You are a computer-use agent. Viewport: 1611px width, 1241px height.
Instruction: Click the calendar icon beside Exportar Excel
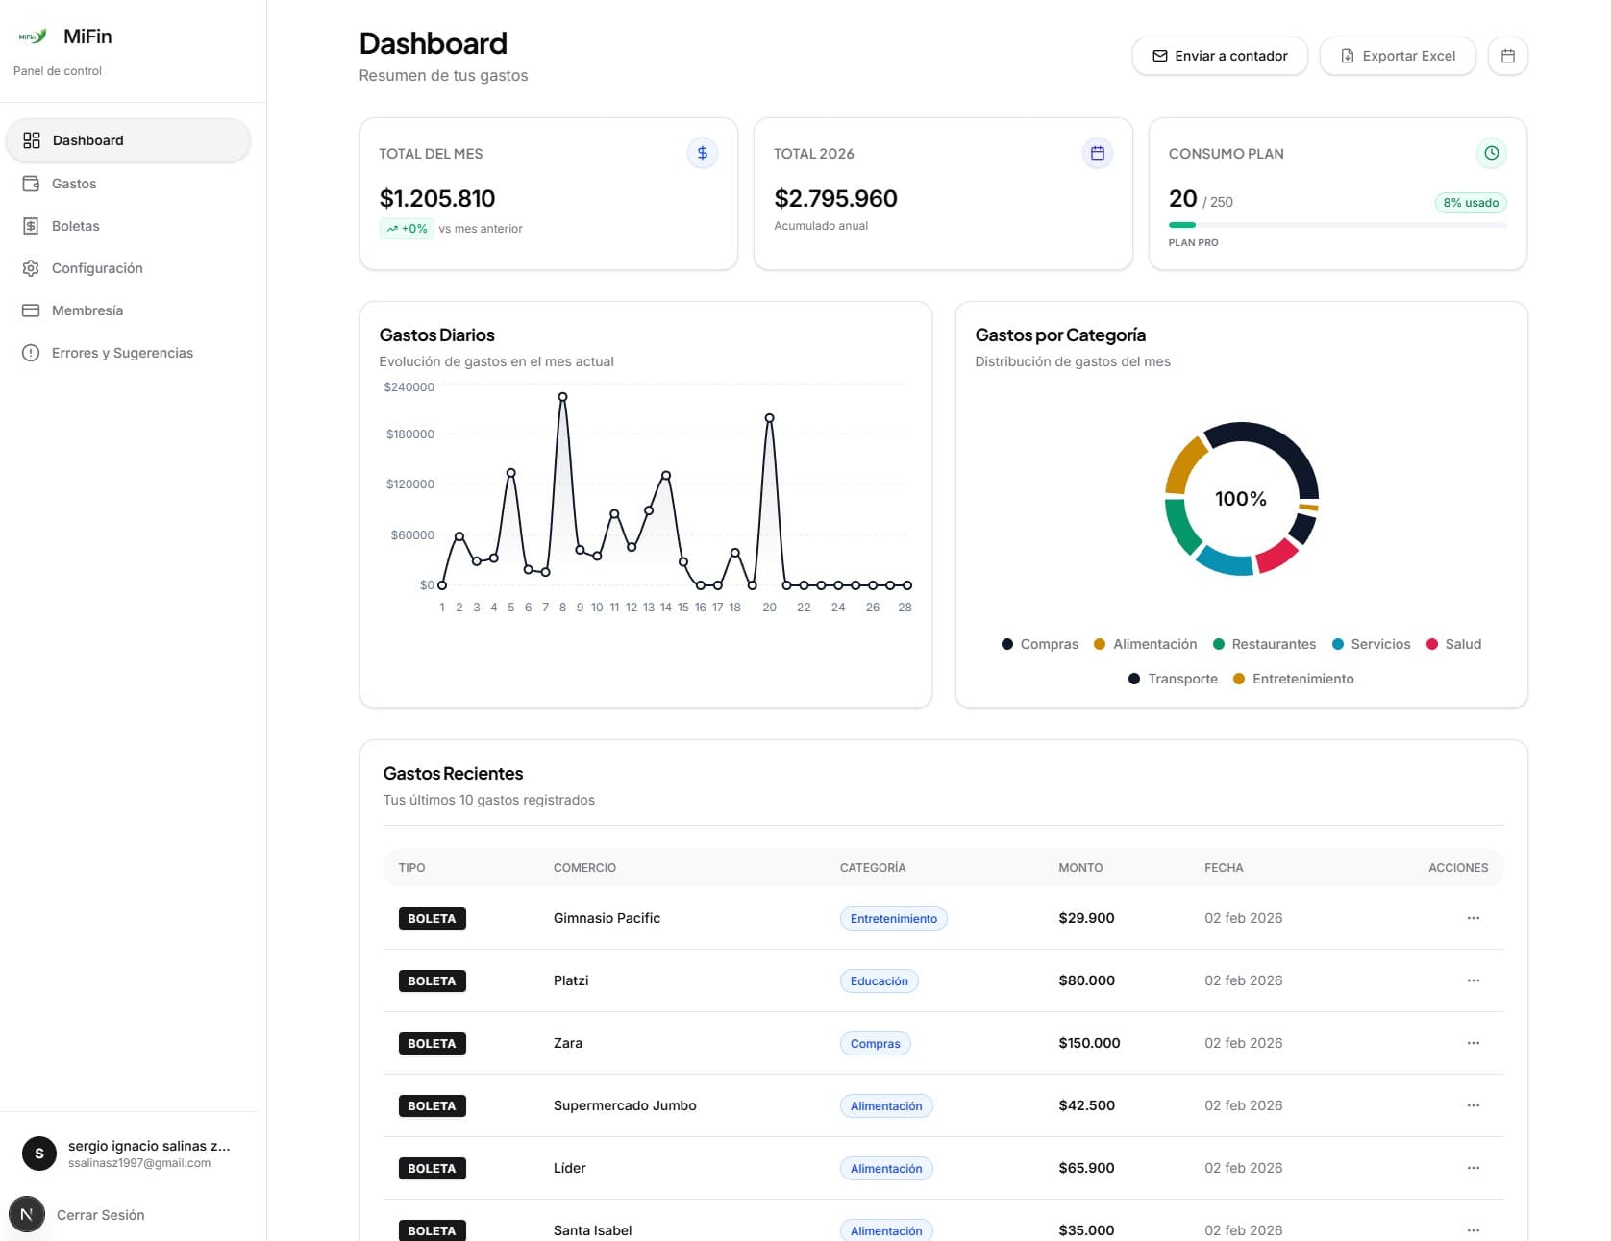coord(1508,55)
